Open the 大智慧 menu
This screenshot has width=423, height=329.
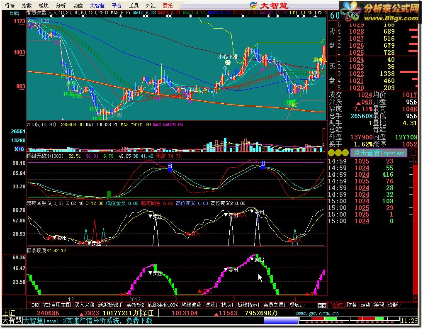tap(97, 5)
